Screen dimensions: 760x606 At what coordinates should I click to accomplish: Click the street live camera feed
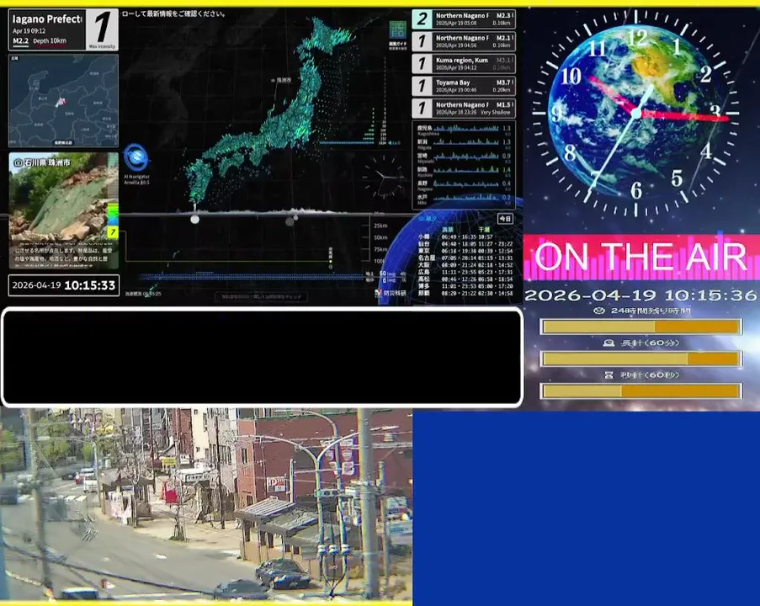coord(206,504)
